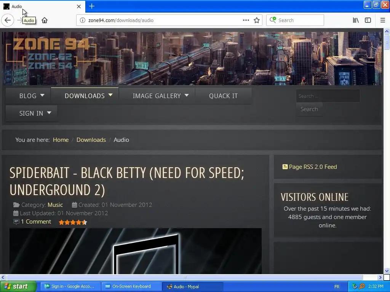
Task: Open the DOWNLOADS menu
Action: pyautogui.click(x=85, y=96)
